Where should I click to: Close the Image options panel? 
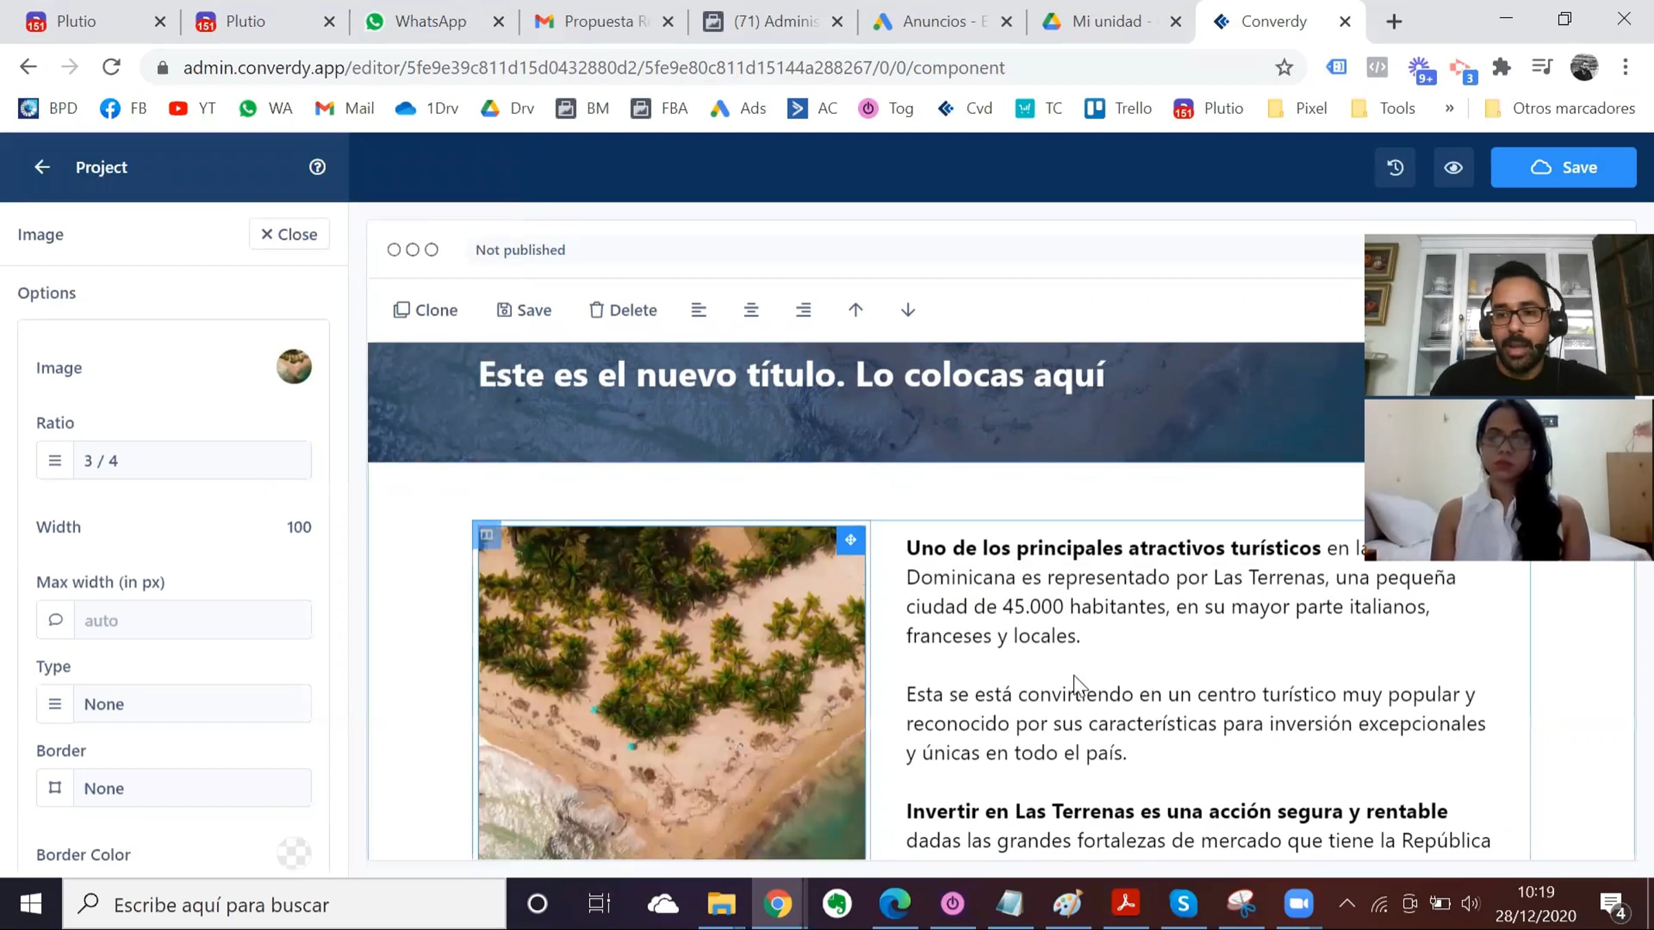click(289, 234)
